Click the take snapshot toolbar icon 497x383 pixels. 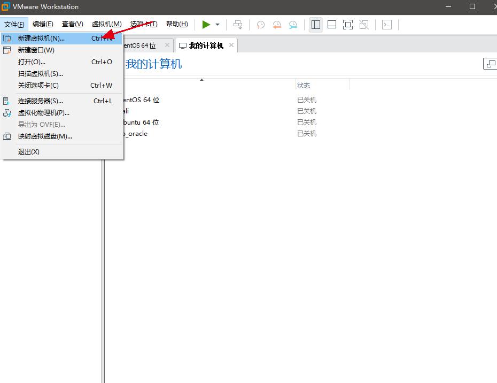(x=261, y=25)
